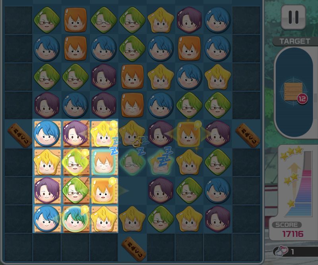
Task: Tap the closed-eyes orange square outside the crates
Action: click(132, 105)
